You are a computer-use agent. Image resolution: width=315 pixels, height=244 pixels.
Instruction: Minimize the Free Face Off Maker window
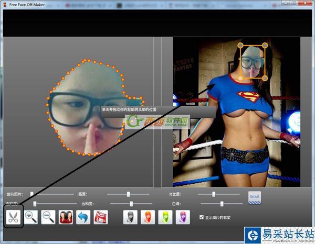[x=286, y=3]
